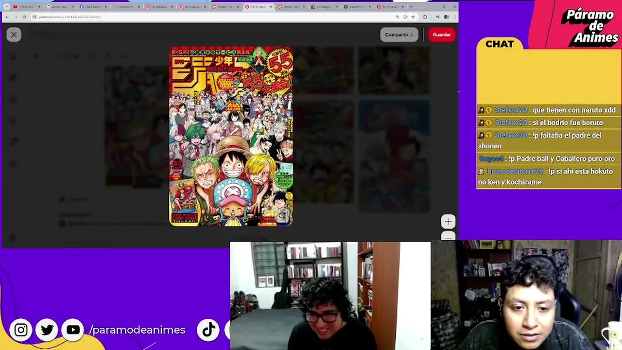This screenshot has width=622, height=350.
Task: Switch to the second Instagram tab
Action: tap(192, 7)
